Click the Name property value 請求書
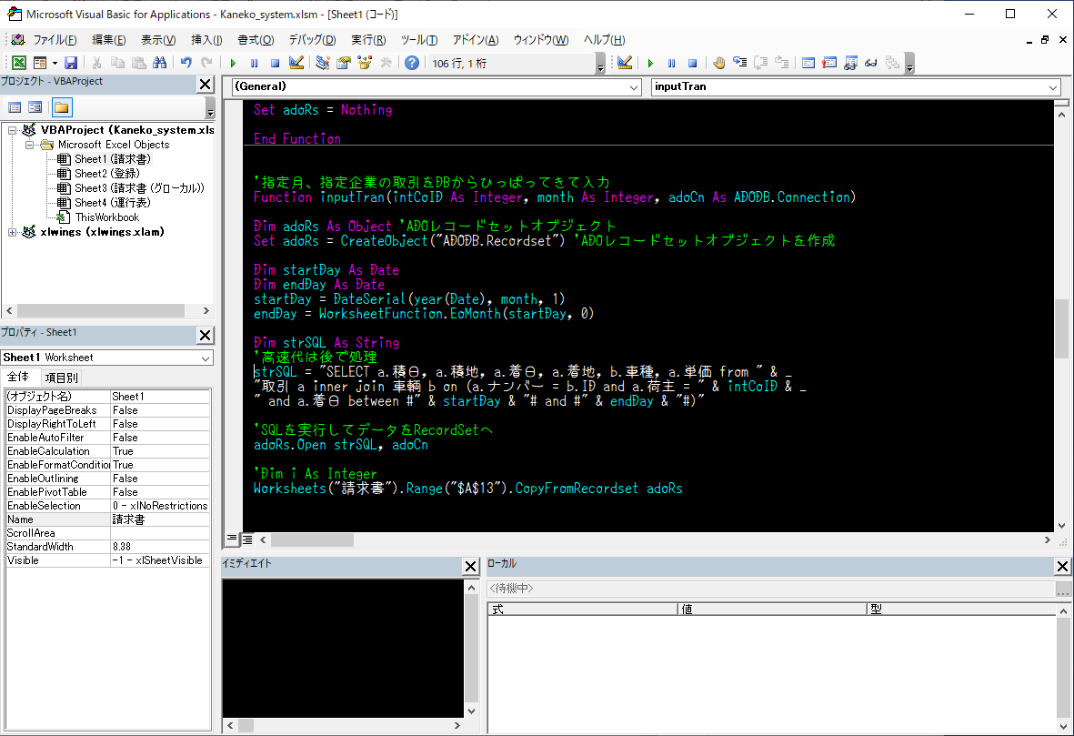 pyautogui.click(x=160, y=519)
